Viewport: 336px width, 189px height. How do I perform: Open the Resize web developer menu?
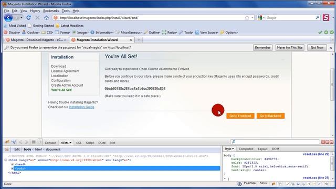(x=170, y=33)
